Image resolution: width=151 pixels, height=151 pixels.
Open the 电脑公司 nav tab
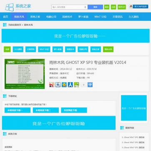click(51, 17)
